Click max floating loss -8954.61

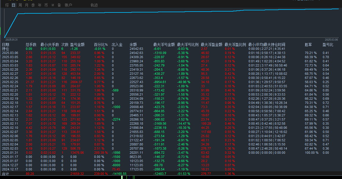pos(160,82)
